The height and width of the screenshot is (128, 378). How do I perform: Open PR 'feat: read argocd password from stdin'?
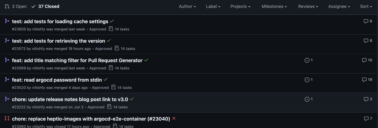pos(57,79)
